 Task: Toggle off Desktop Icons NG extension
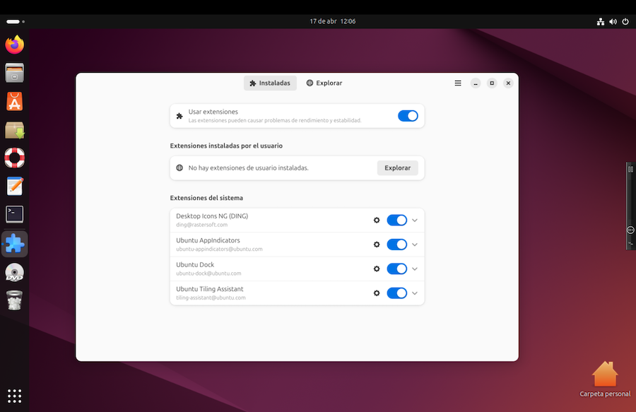click(397, 220)
